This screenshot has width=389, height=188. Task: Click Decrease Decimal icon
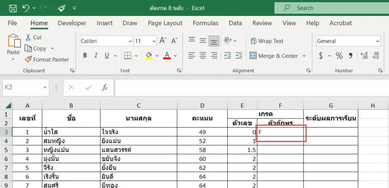pos(375,55)
